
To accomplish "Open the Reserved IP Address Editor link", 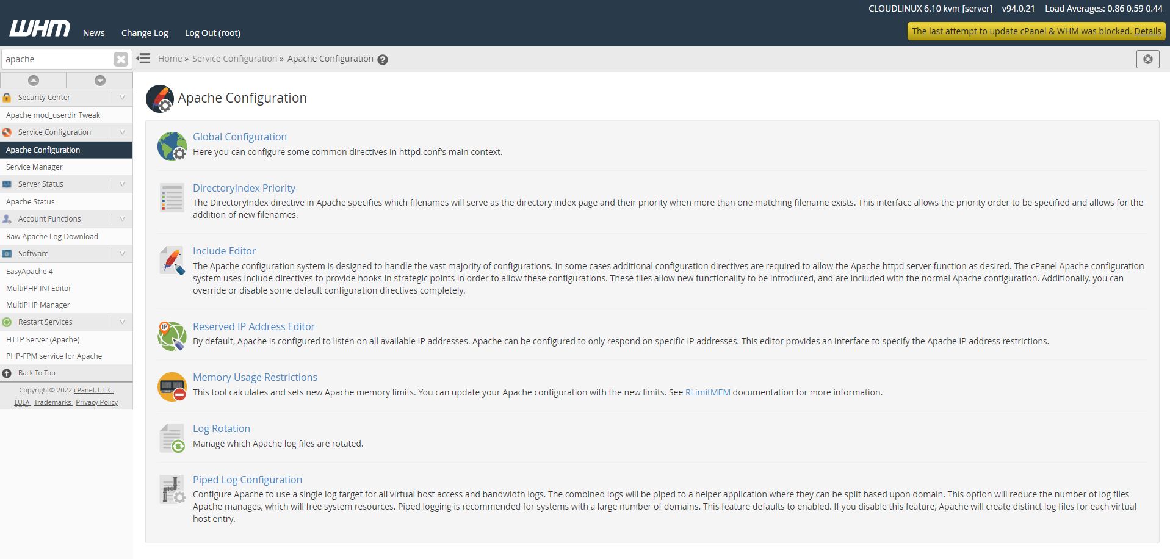I will coord(254,327).
